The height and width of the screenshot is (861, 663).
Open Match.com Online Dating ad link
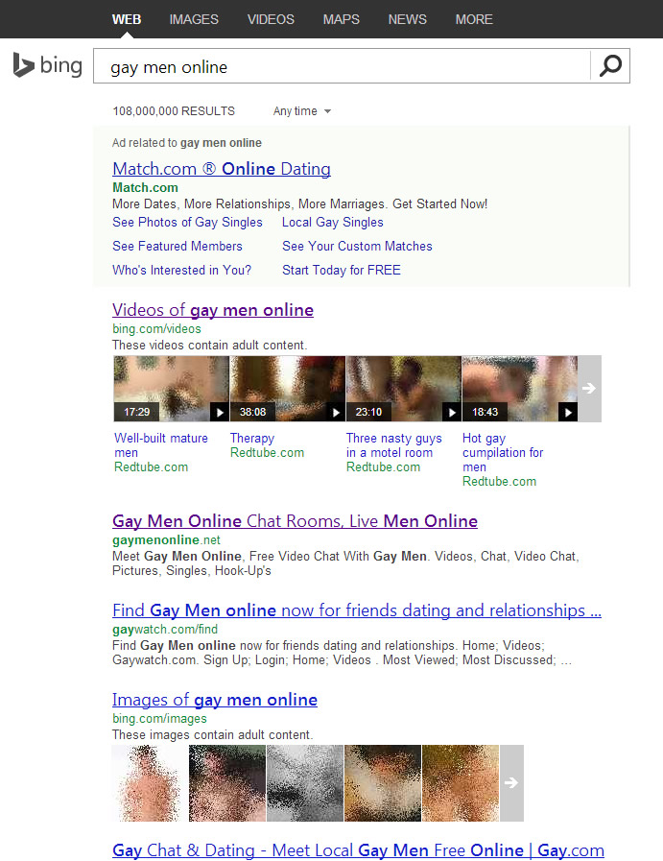pos(222,169)
